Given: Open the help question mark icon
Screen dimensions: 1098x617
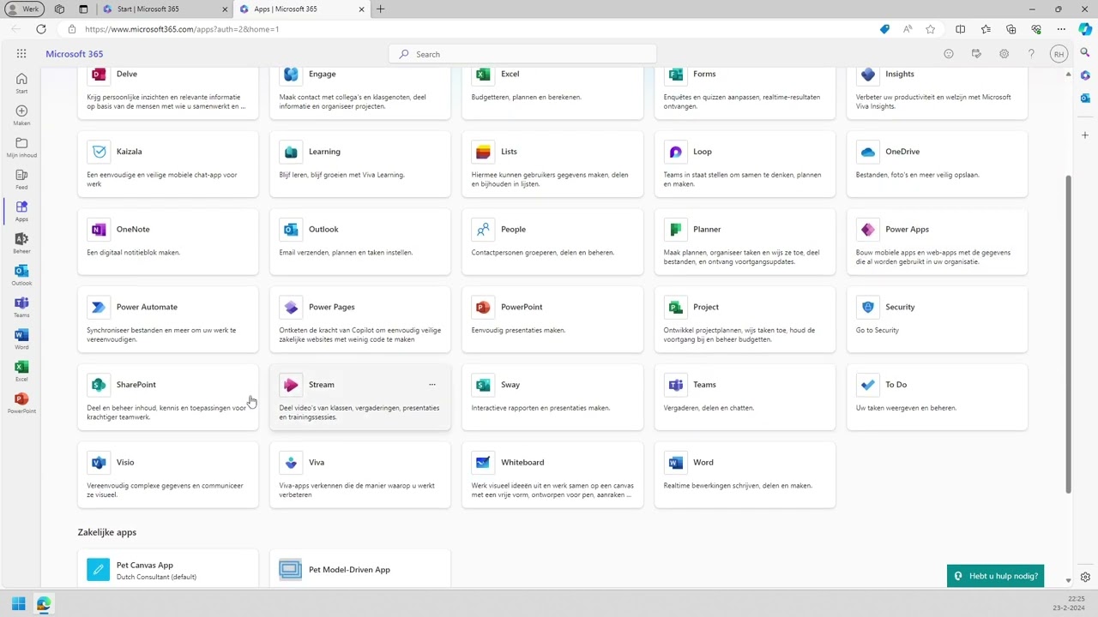Looking at the screenshot, I should point(1031,54).
